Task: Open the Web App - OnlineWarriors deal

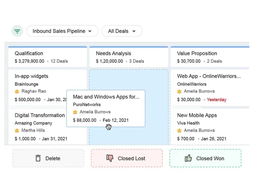Action: coord(209,76)
